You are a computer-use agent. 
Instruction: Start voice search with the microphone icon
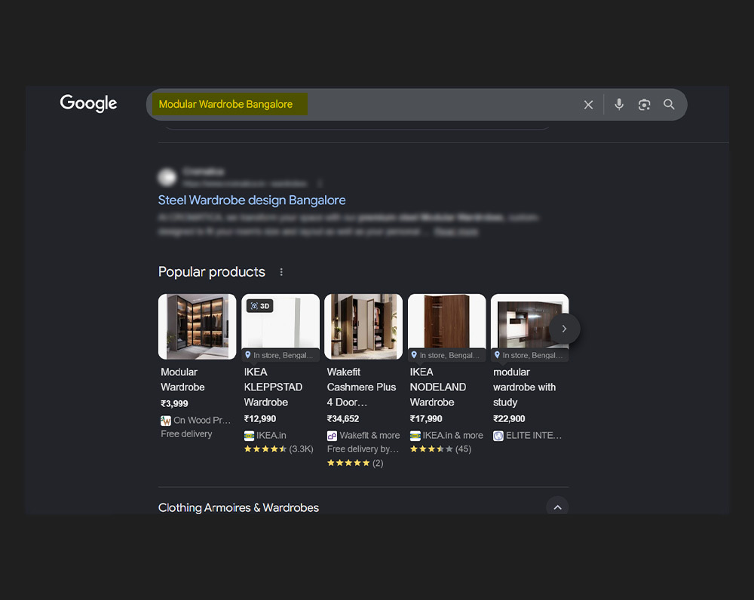coord(619,104)
